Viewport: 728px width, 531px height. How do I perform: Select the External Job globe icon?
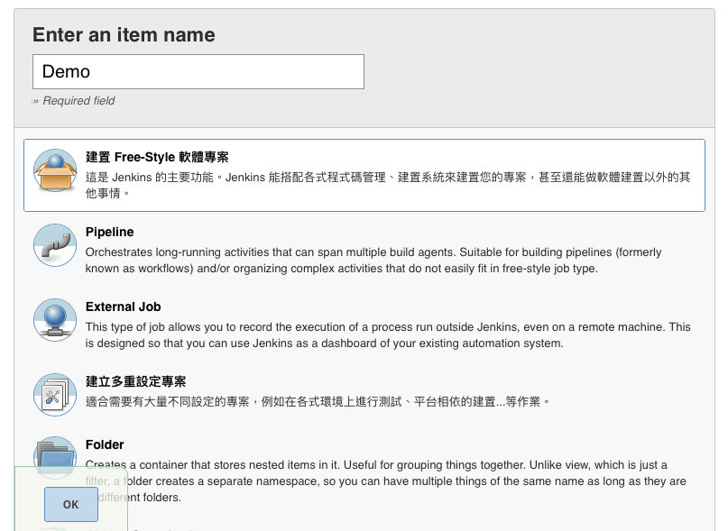[x=55, y=320]
